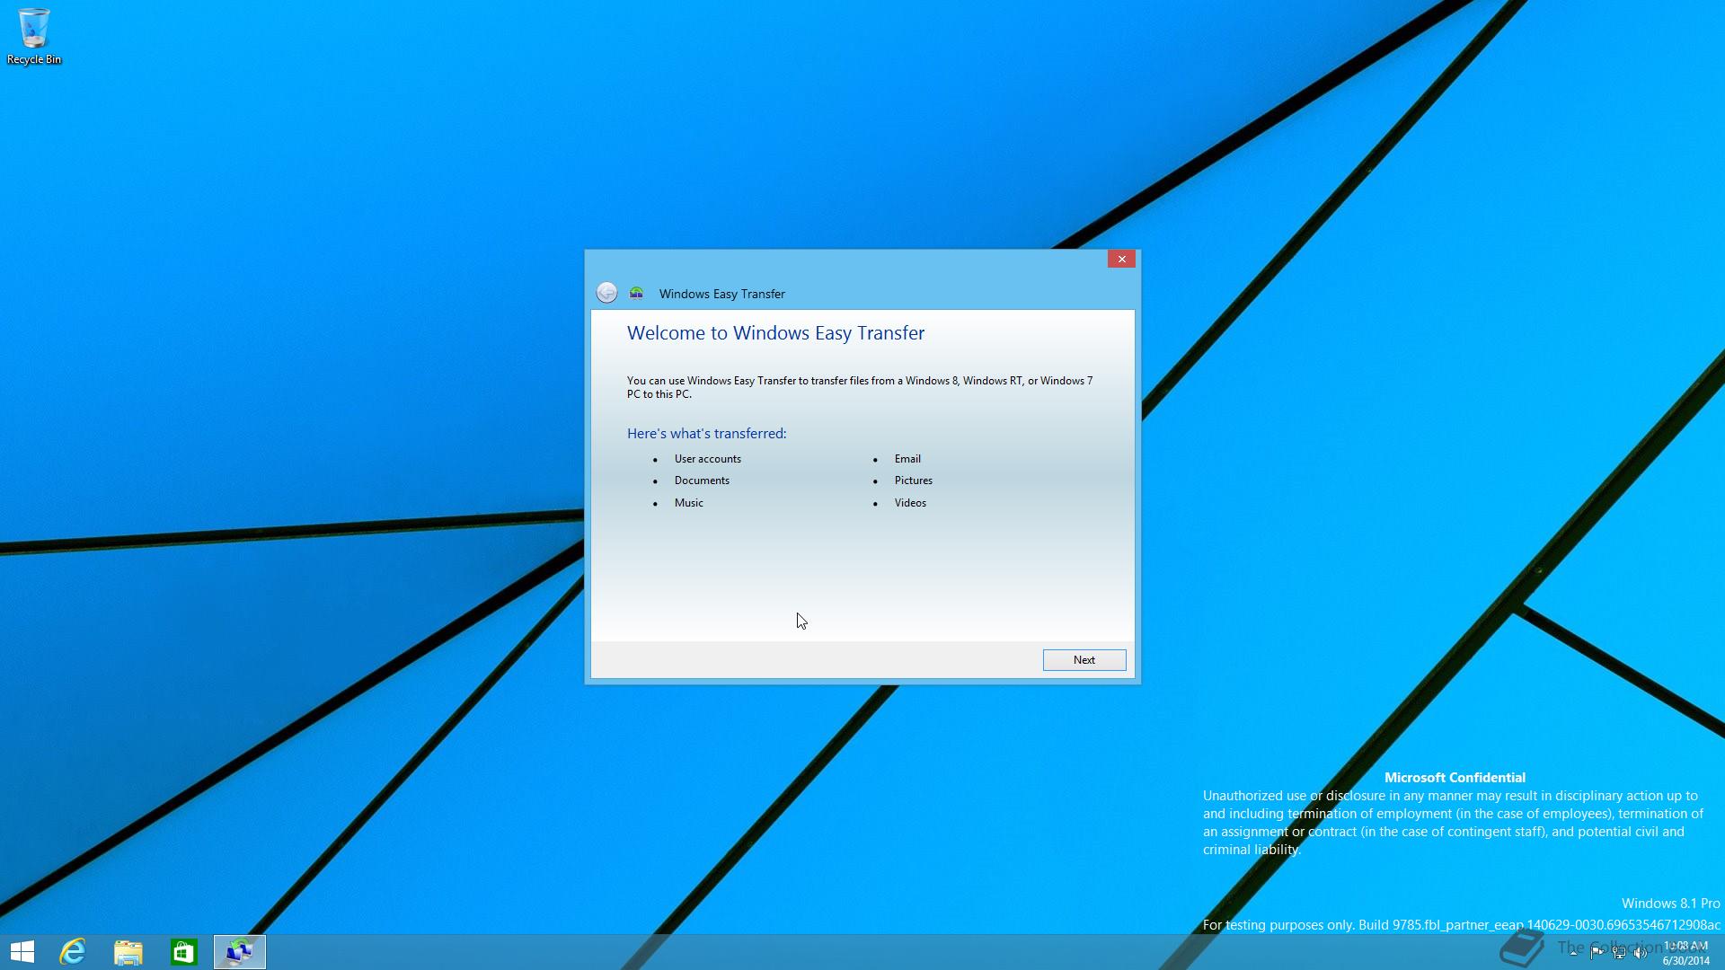Click the network icon in the tray

(1619, 953)
